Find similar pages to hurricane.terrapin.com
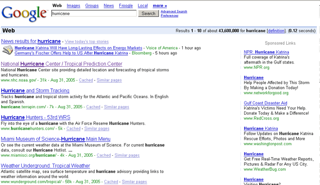Viewport: 320px width, 185px height. click(117, 107)
